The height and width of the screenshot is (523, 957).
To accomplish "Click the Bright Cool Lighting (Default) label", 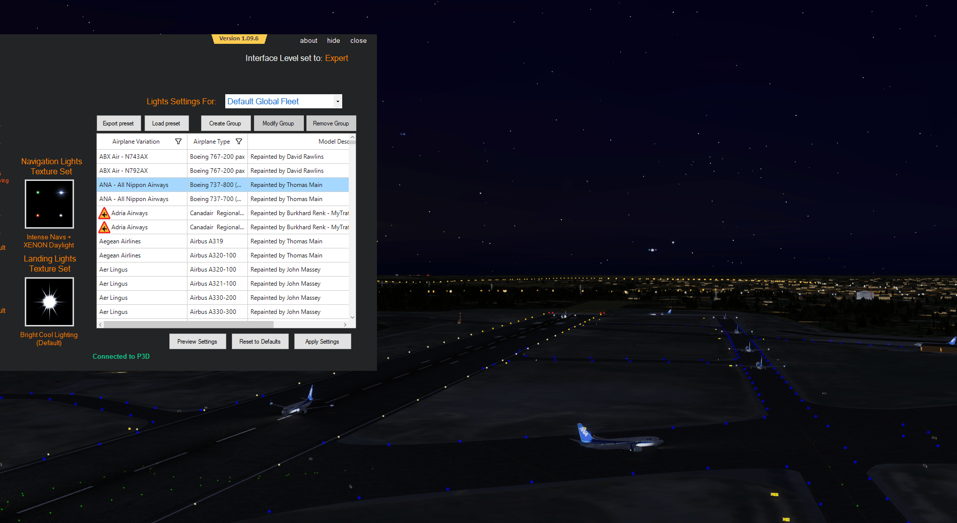I will tap(49, 339).
